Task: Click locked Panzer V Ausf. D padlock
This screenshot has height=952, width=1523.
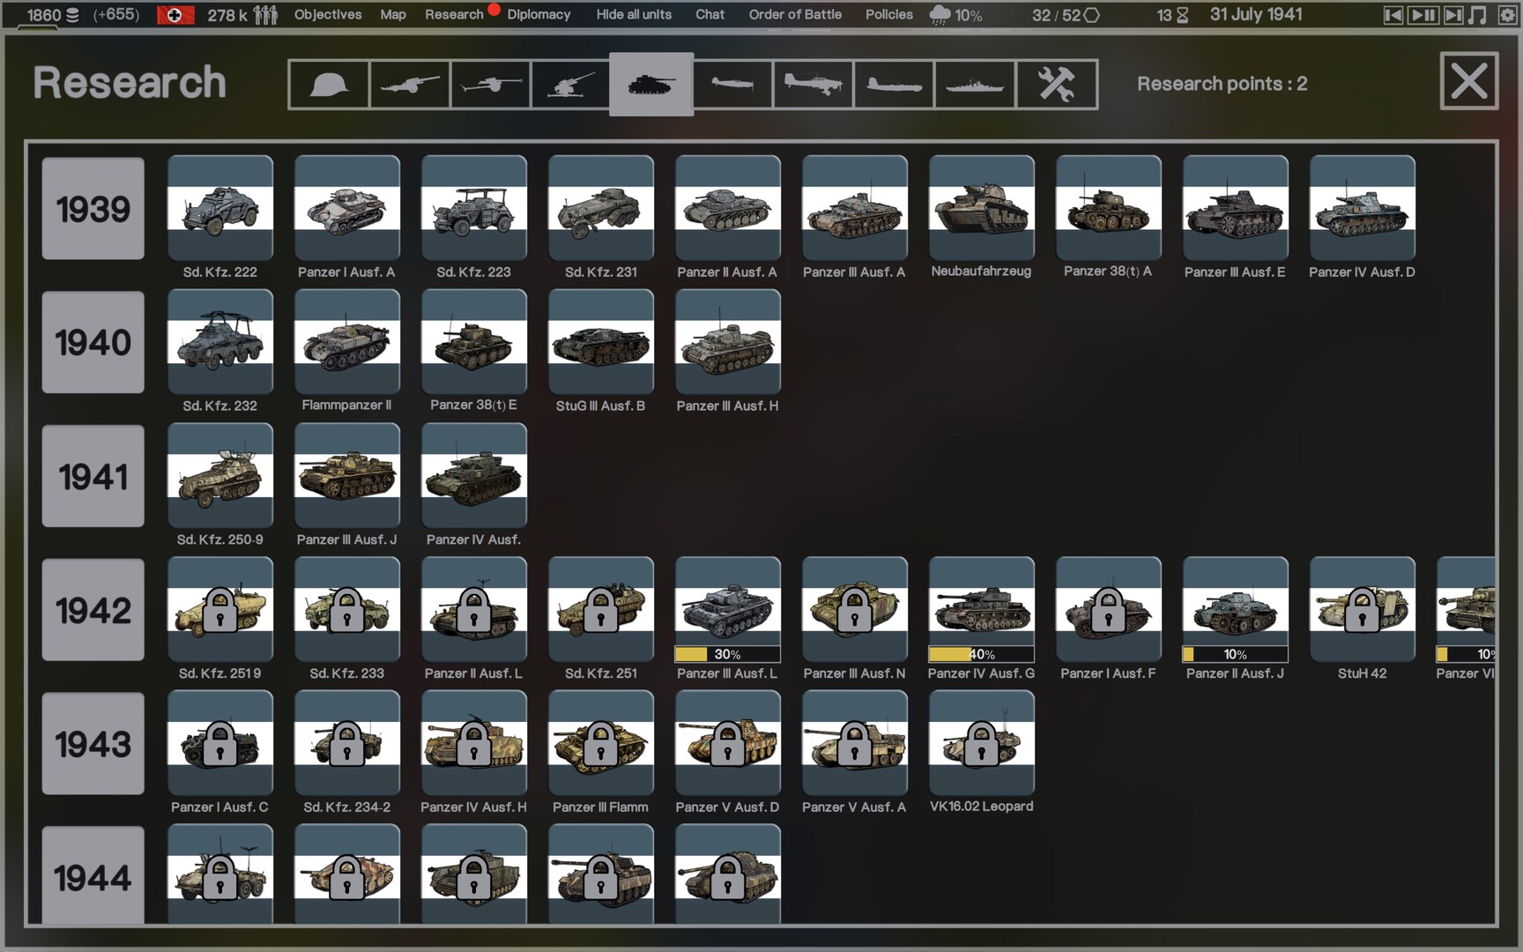Action: pos(728,744)
